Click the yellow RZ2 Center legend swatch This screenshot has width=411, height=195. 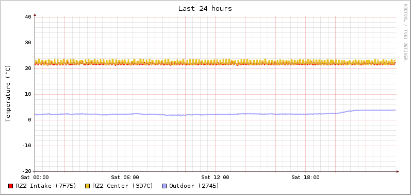(87, 186)
